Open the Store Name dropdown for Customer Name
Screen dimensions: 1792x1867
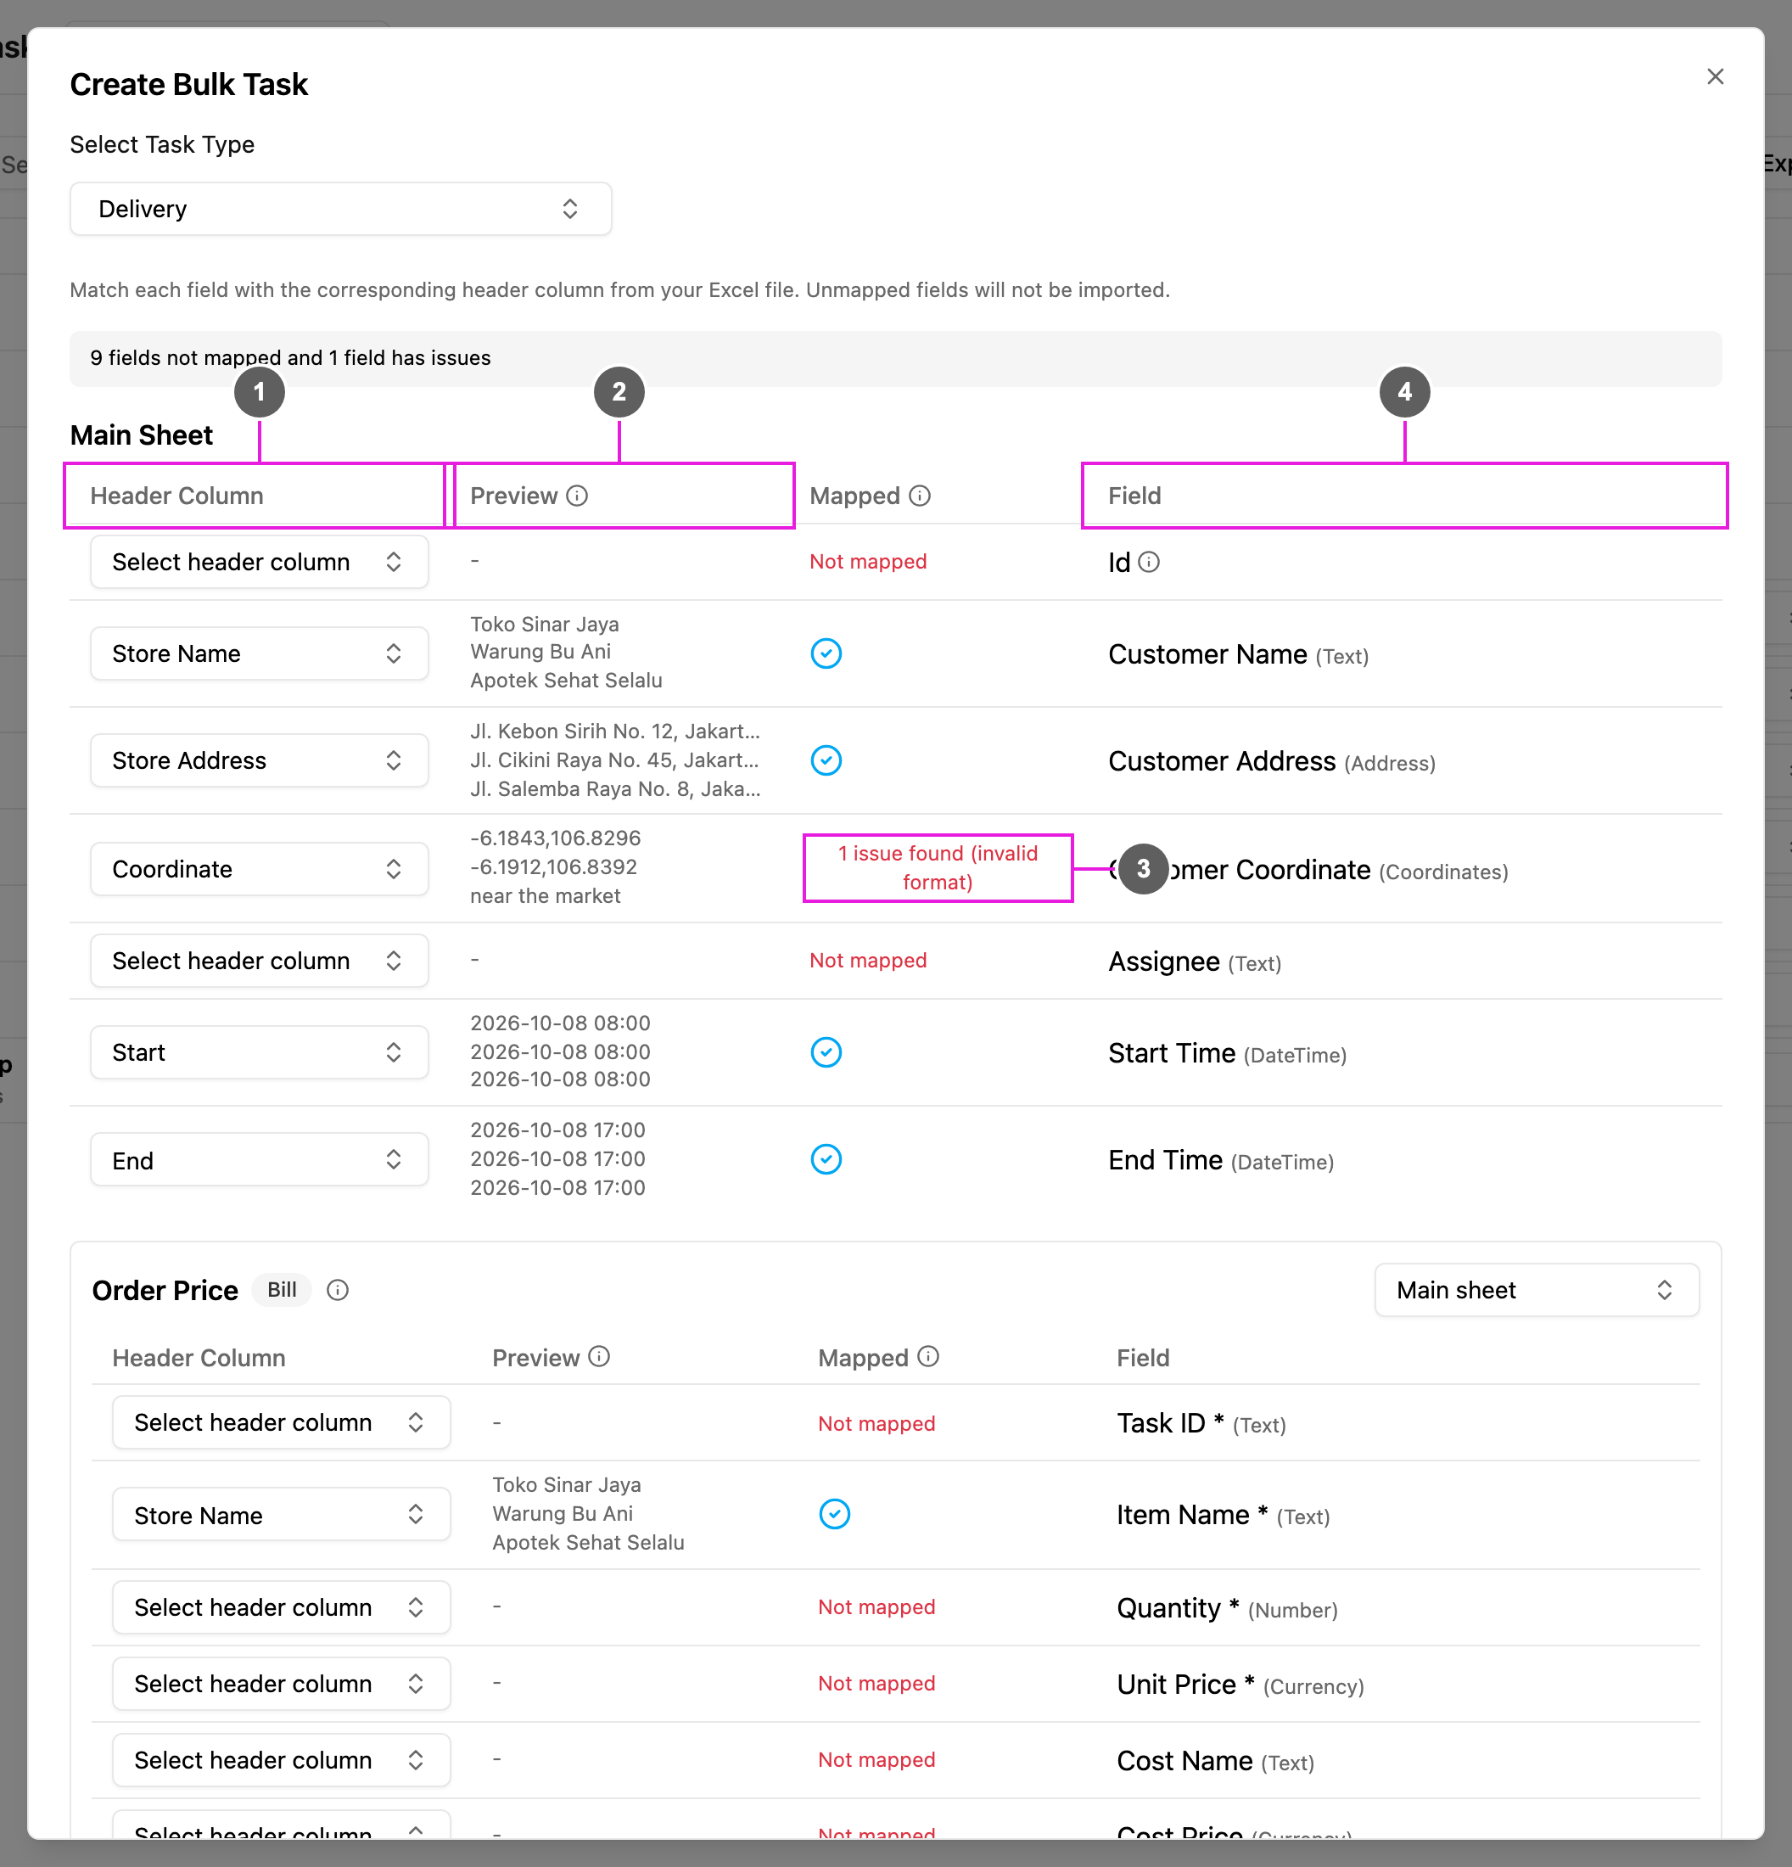tap(259, 653)
